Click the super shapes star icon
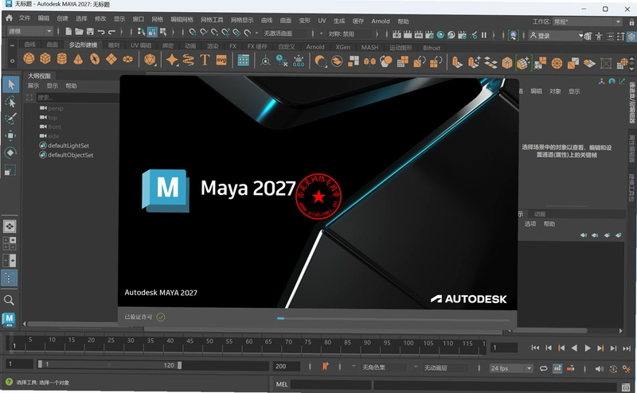This screenshot has width=637, height=393. pos(172,60)
